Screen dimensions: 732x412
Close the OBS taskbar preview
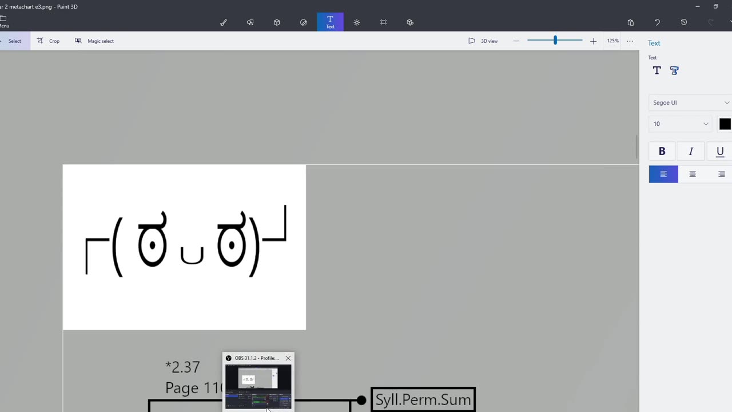pyautogui.click(x=288, y=358)
